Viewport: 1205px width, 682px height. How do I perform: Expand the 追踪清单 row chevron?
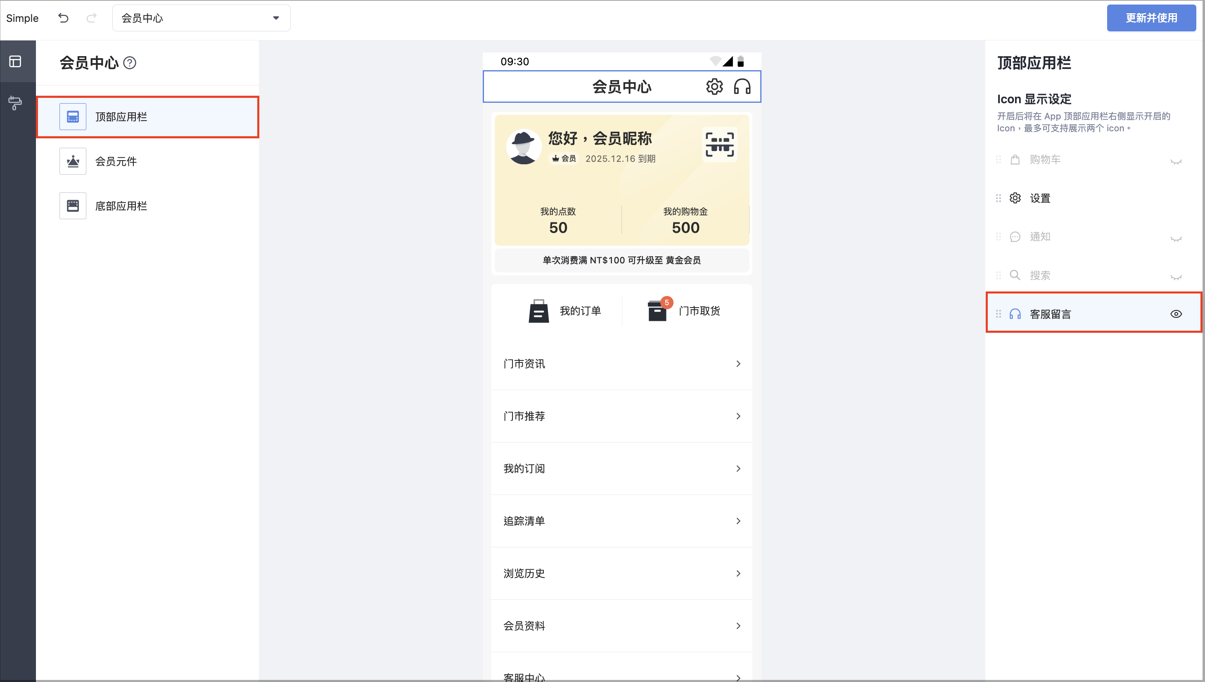coord(738,521)
